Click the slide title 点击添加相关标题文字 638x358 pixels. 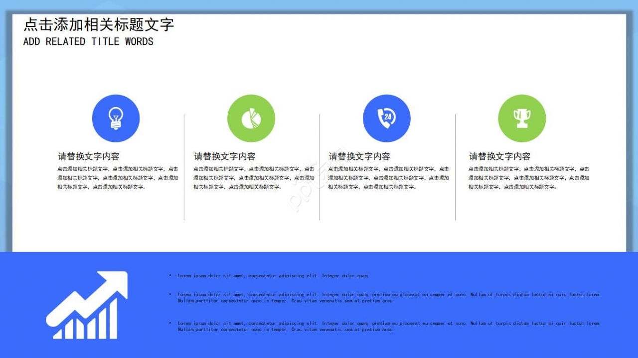(x=99, y=25)
